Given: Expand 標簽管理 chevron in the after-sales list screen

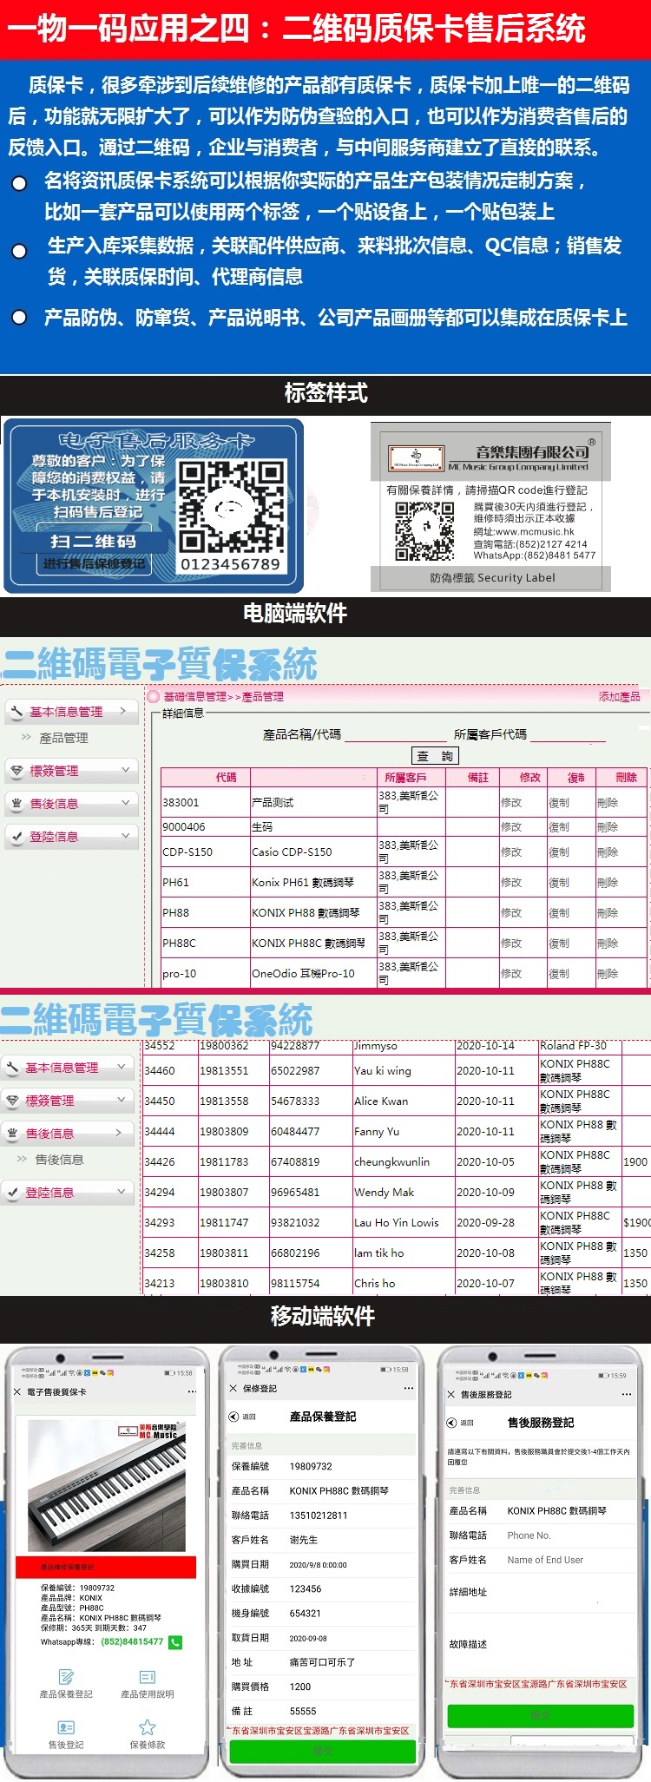Looking at the screenshot, I should pos(122,1100).
